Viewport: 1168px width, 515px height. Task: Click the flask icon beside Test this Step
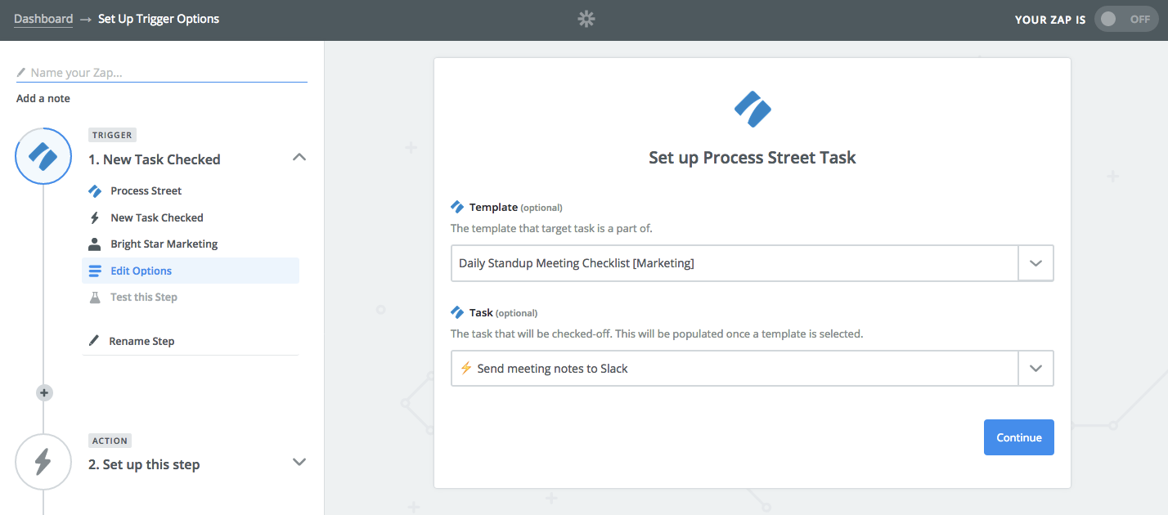(95, 297)
